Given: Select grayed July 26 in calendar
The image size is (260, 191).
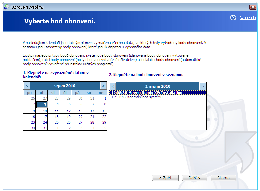Looking at the screenshot, I should [29, 98].
